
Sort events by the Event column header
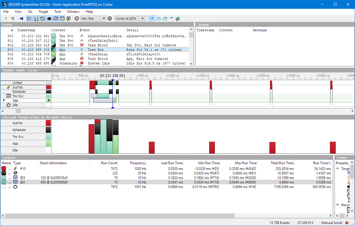[102, 30]
